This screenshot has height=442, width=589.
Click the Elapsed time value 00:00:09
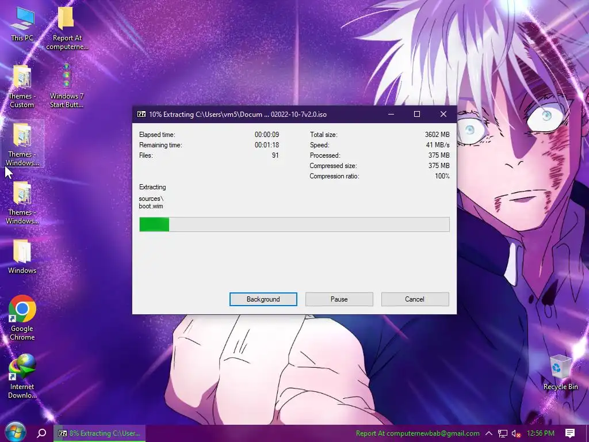pyautogui.click(x=267, y=135)
